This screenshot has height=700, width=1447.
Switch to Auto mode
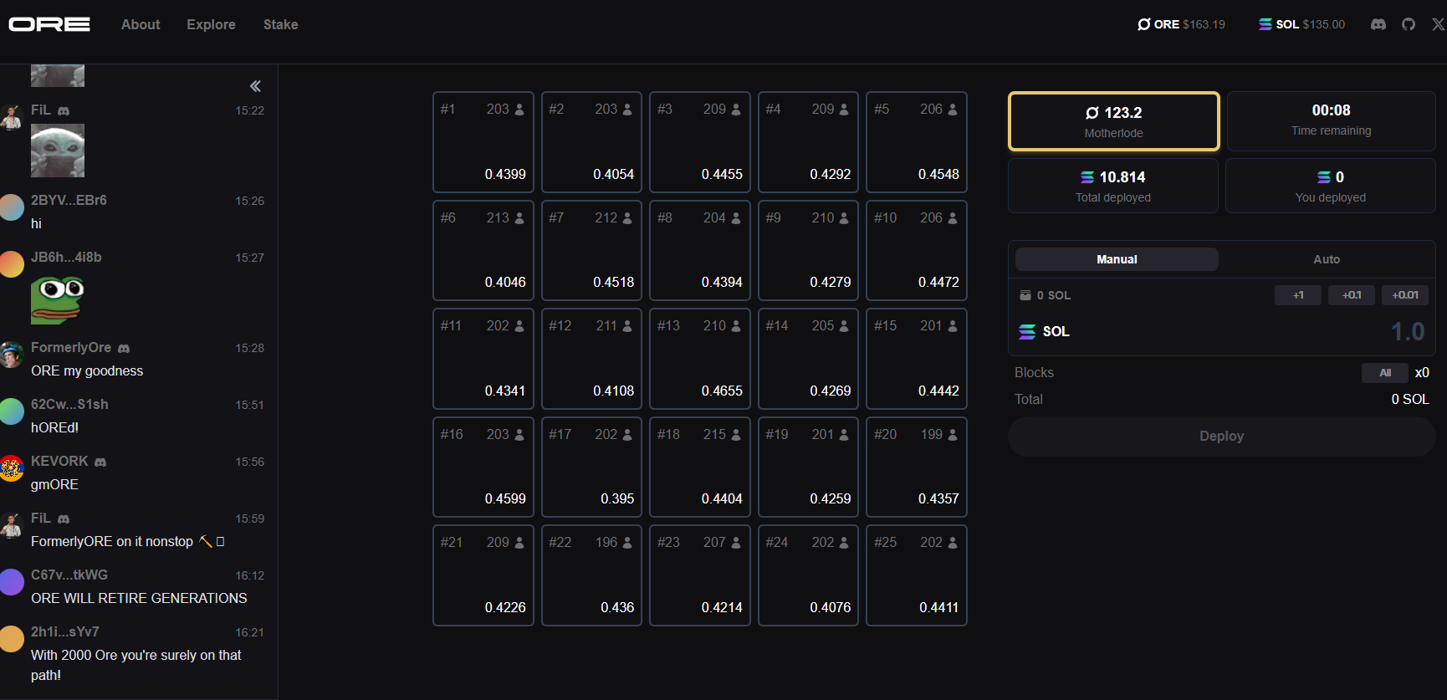click(1326, 259)
